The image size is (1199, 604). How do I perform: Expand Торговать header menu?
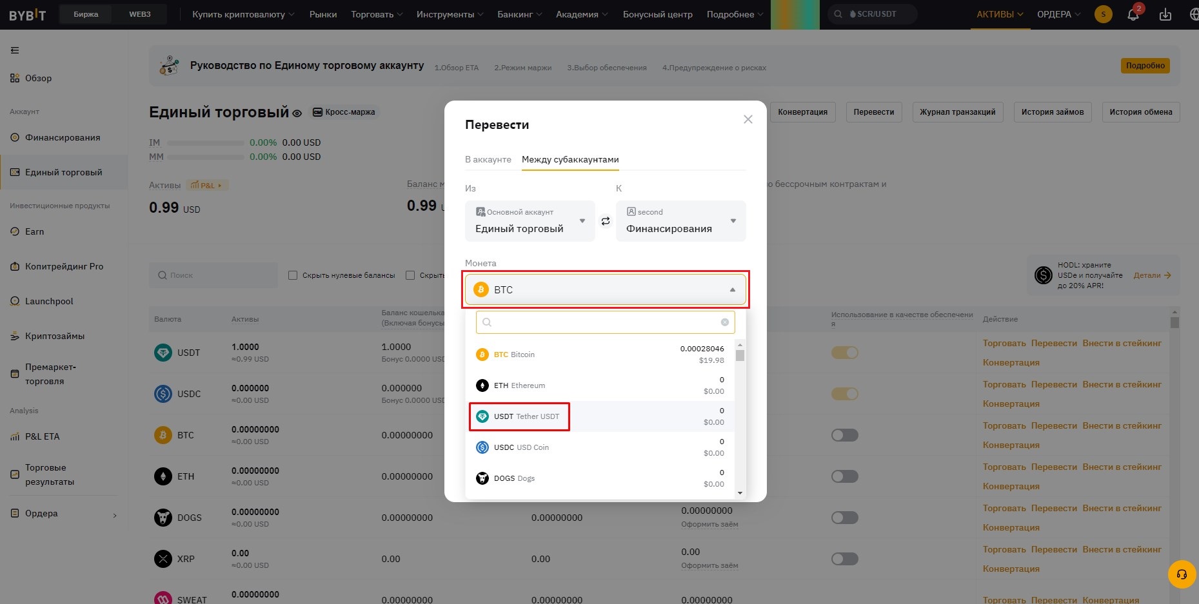377,14
